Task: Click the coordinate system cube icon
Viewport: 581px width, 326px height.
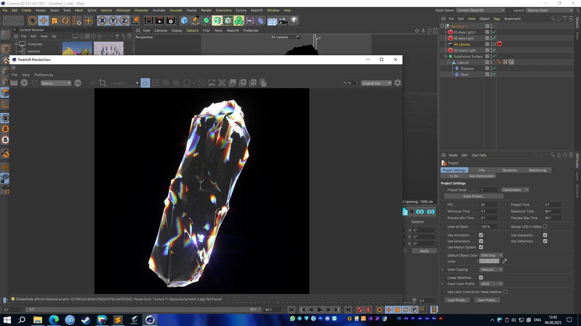Action: (x=135, y=21)
